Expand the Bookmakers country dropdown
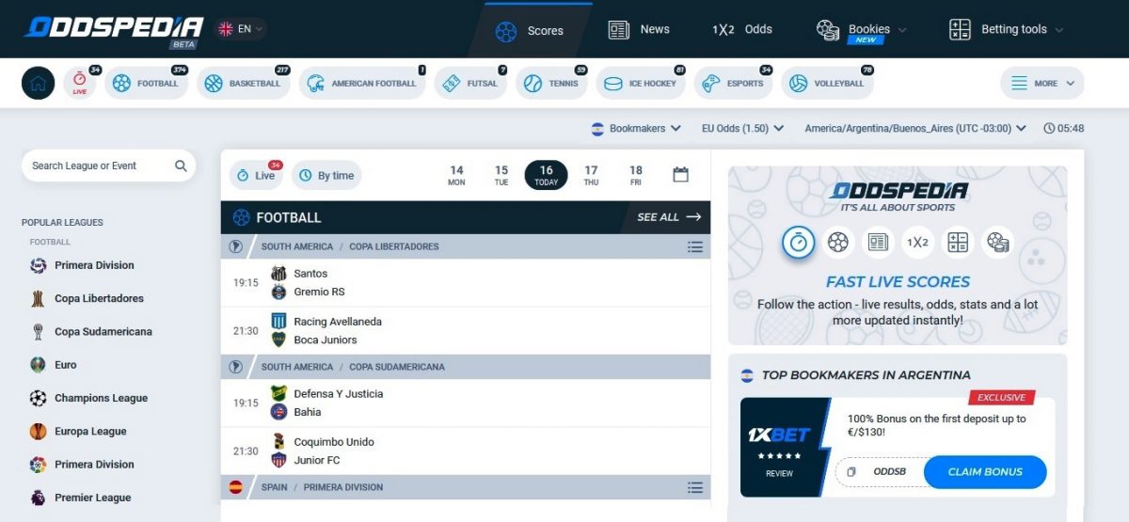 point(636,129)
